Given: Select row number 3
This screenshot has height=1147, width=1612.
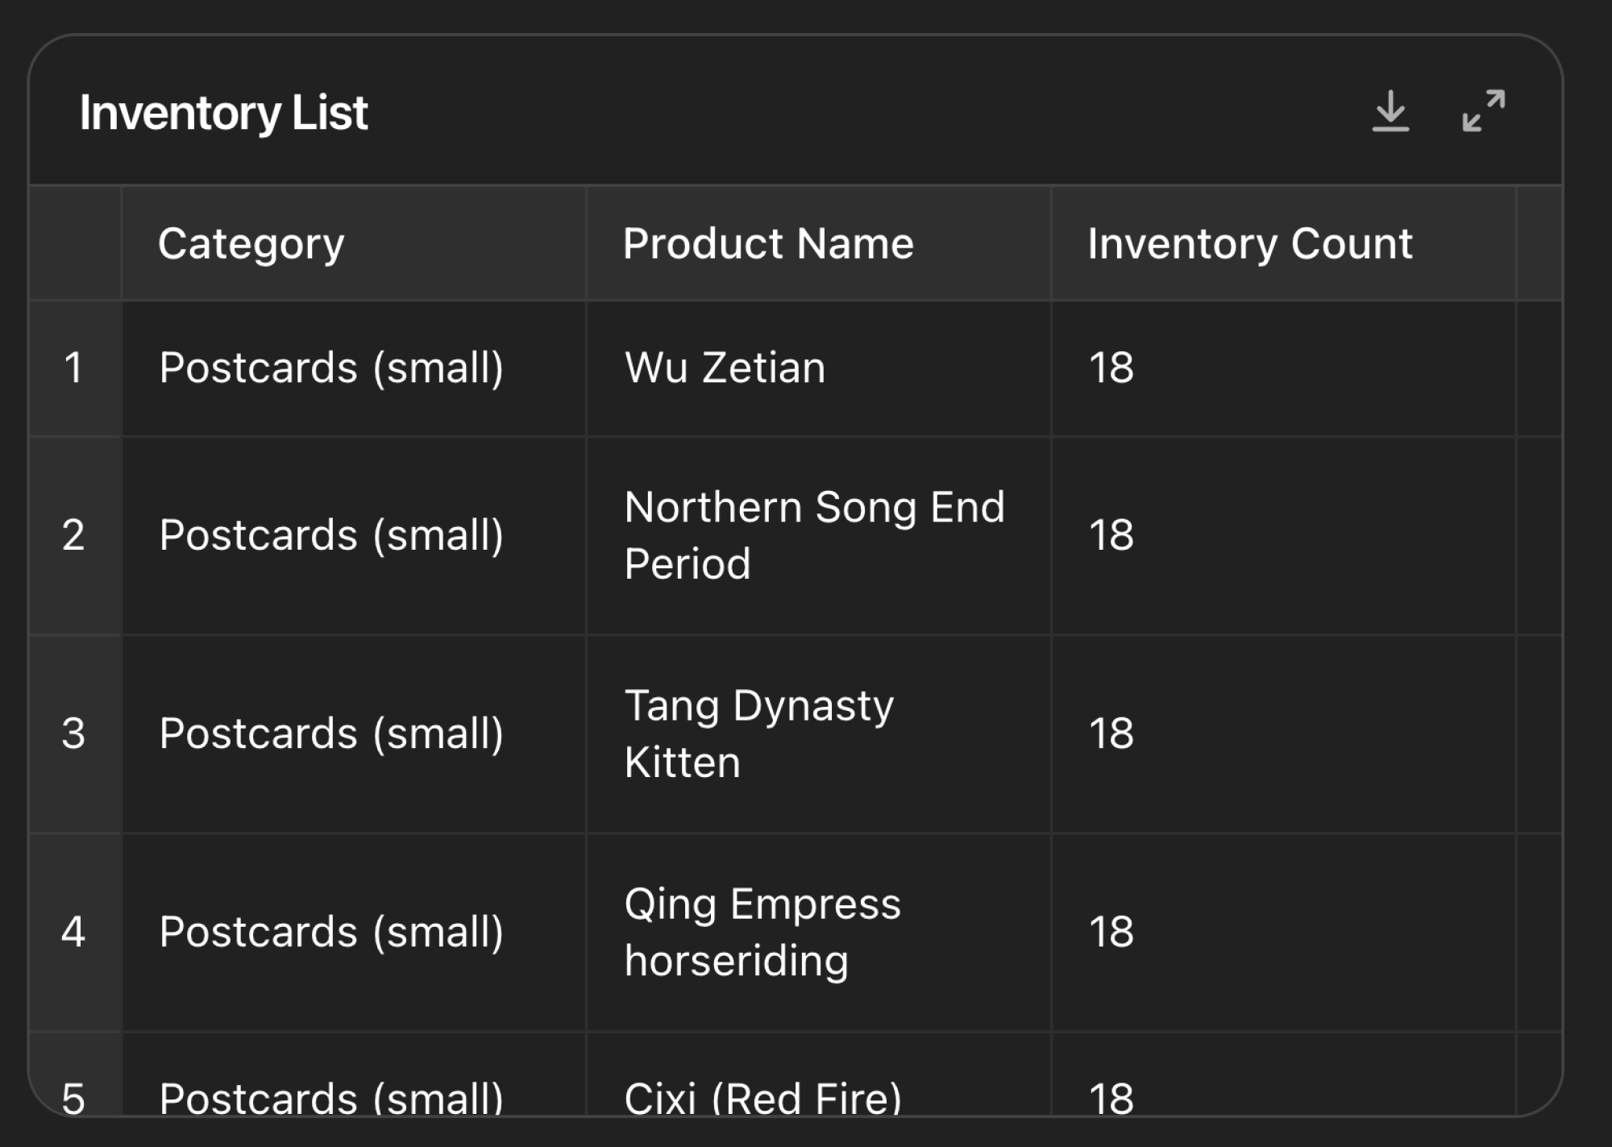Looking at the screenshot, I should tap(74, 733).
